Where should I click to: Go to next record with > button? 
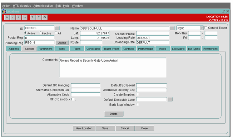19,17
